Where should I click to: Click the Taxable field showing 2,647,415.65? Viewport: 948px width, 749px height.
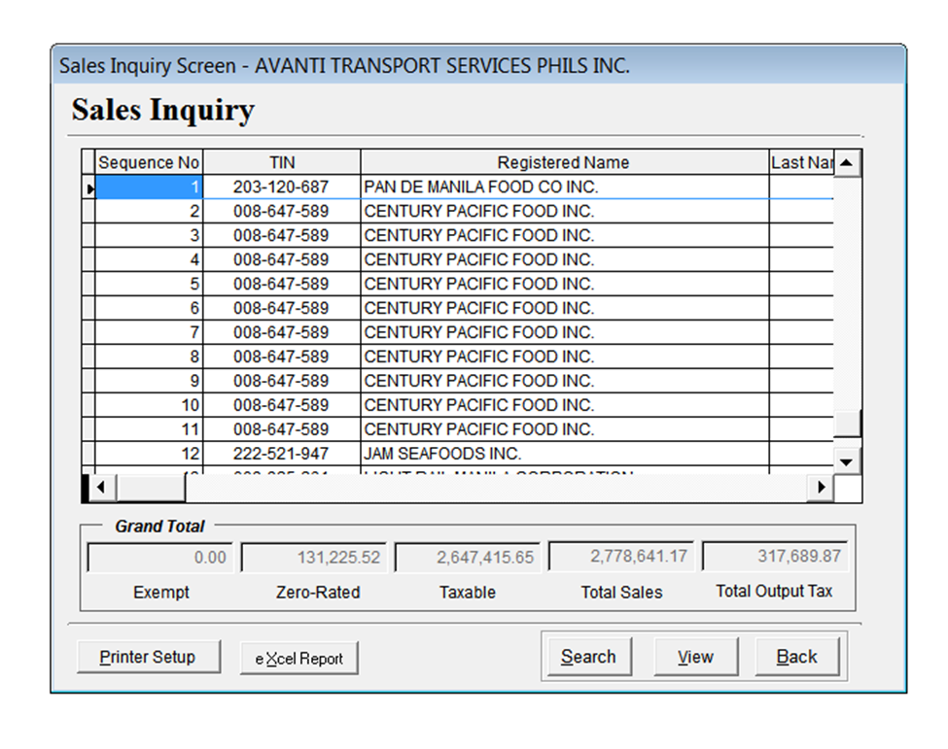pyautogui.click(x=468, y=557)
